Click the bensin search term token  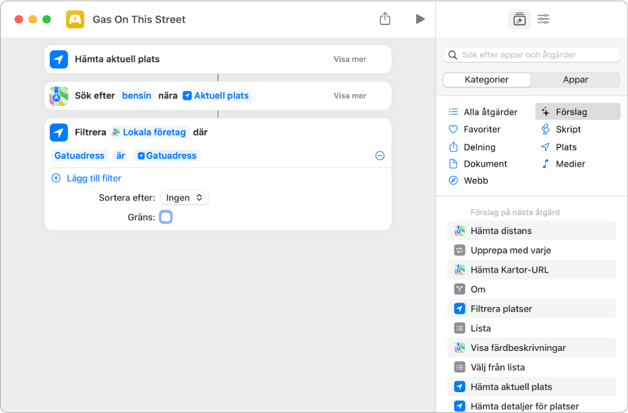(136, 96)
